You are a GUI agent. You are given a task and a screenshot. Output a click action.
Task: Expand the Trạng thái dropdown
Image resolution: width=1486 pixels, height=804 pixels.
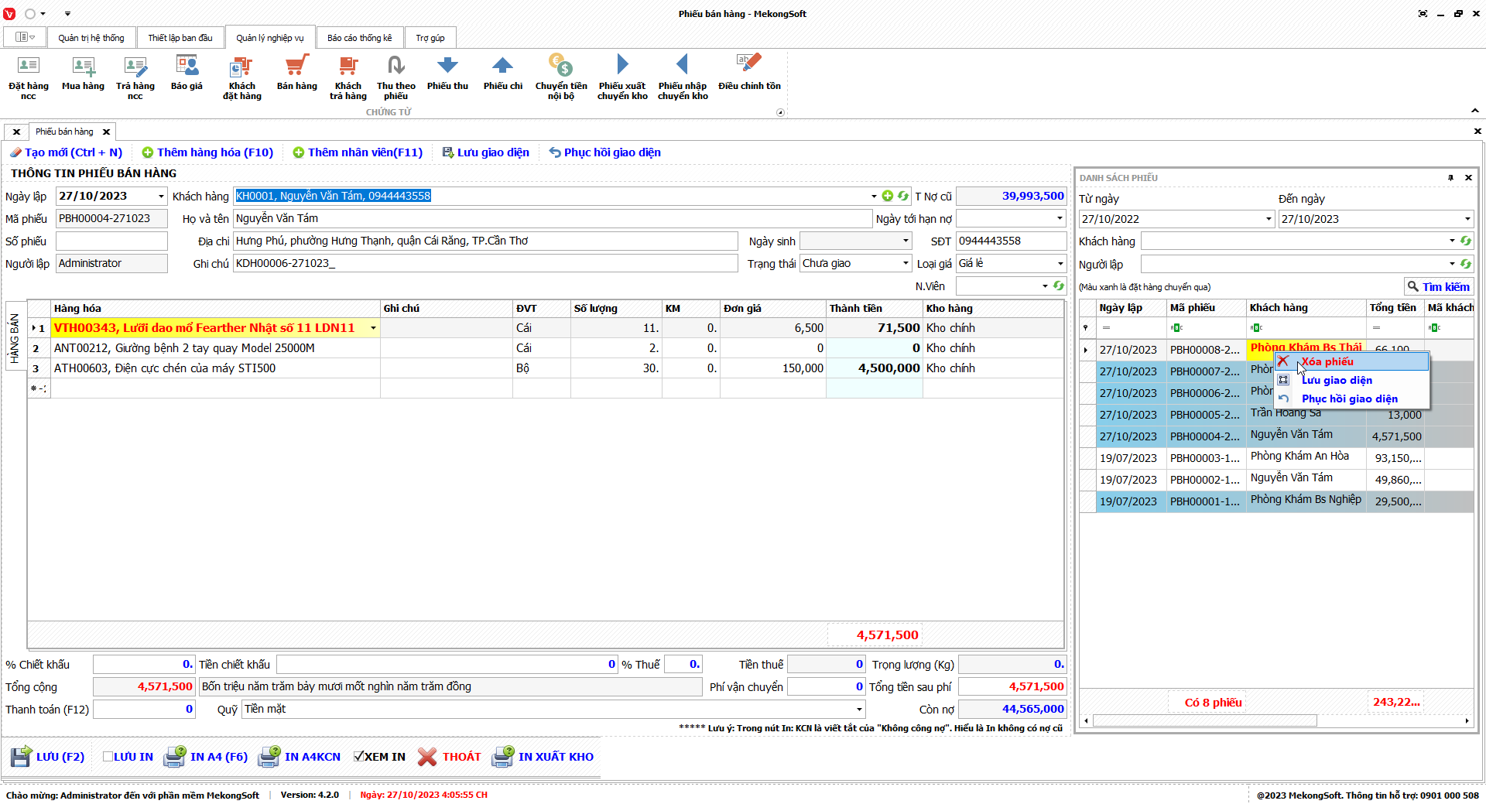coord(906,264)
